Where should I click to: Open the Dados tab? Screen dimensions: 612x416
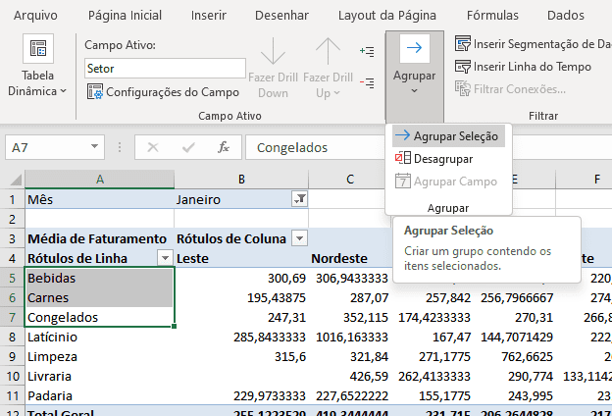566,16
